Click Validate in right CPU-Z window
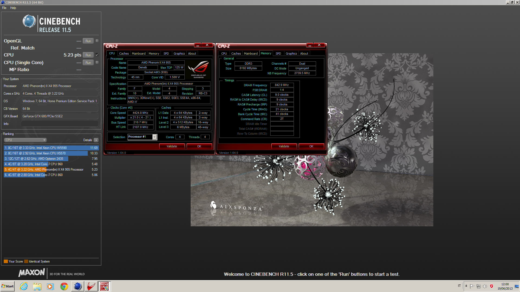Viewport: 520px width, 292px height. coord(284,146)
